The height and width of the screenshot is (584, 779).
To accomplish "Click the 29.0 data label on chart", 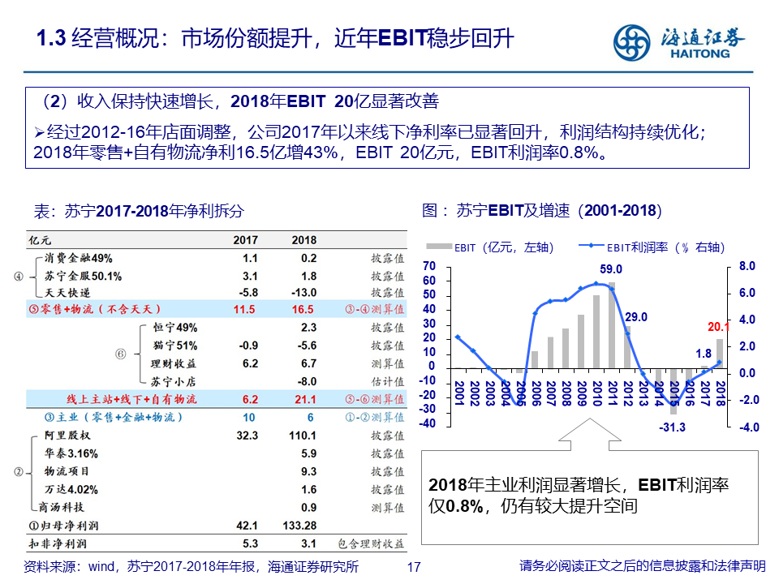I will tap(636, 317).
